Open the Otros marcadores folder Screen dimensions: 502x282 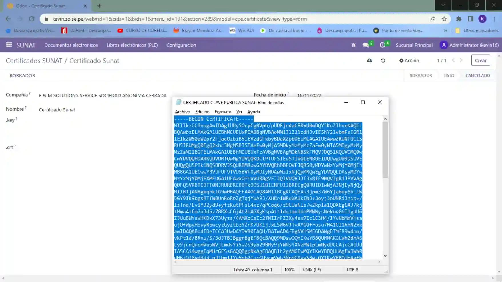pyautogui.click(x=477, y=31)
